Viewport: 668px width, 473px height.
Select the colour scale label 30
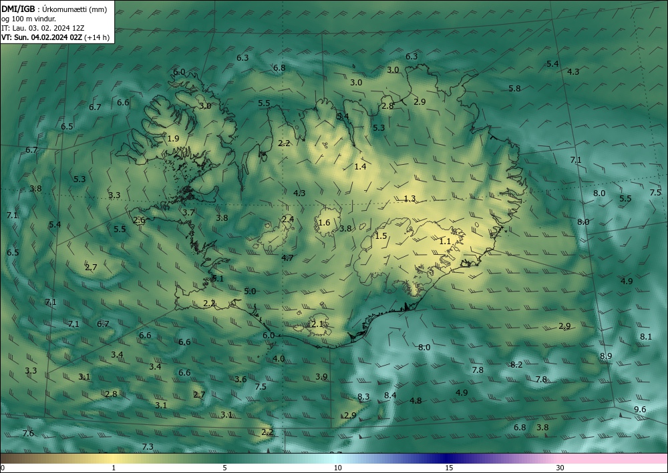560,468
